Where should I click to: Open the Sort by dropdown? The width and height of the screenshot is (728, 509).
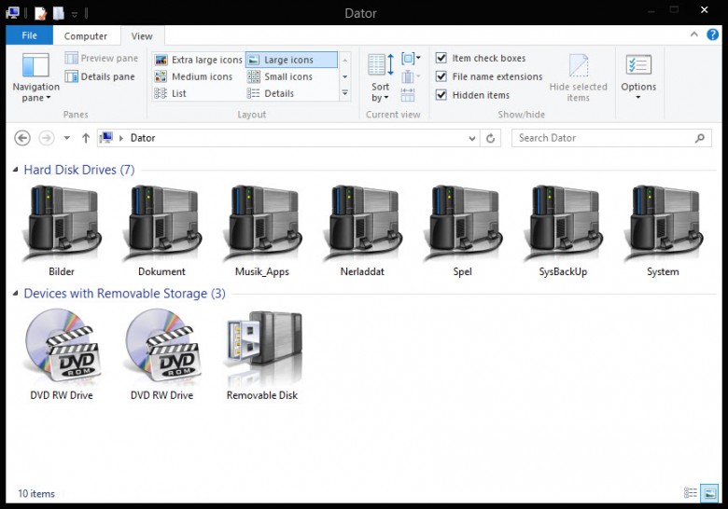tap(380, 77)
